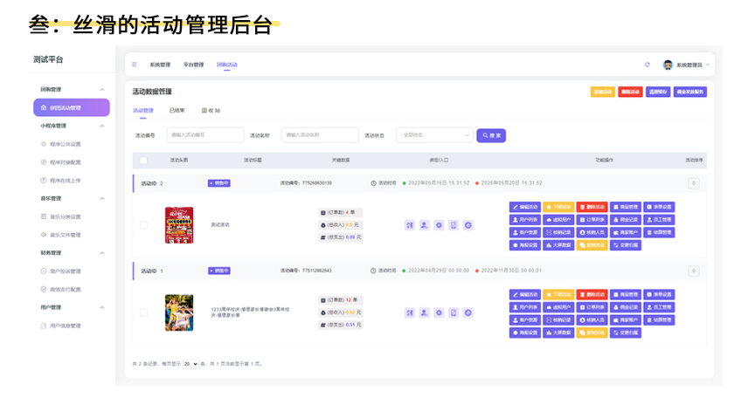Click the mobile phone icon in Activity 2 row
This screenshot has width=734, height=398.
pyautogui.click(x=454, y=225)
